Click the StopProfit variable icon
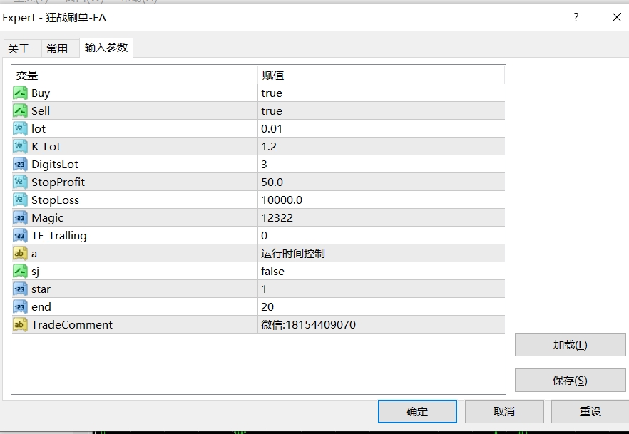This screenshot has width=629, height=434. point(20,182)
